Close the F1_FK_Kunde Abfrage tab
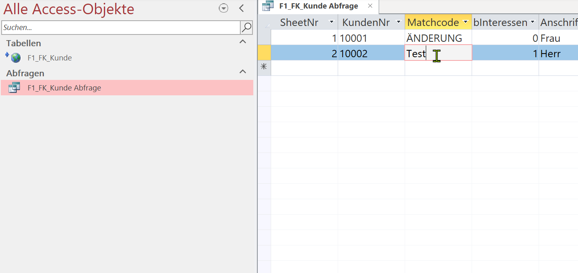The width and height of the screenshot is (578, 273). coord(370,6)
